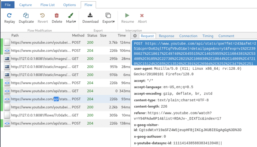Click the code icon of the 343ms flow
Screen dimensions: 257x147
pyautogui.click(x=7, y=91)
